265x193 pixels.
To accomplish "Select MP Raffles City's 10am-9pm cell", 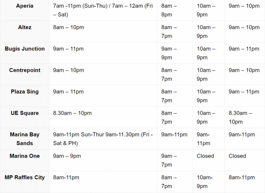I will (205, 182).
